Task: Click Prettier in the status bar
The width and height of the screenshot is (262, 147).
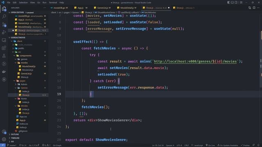Action: (245, 145)
